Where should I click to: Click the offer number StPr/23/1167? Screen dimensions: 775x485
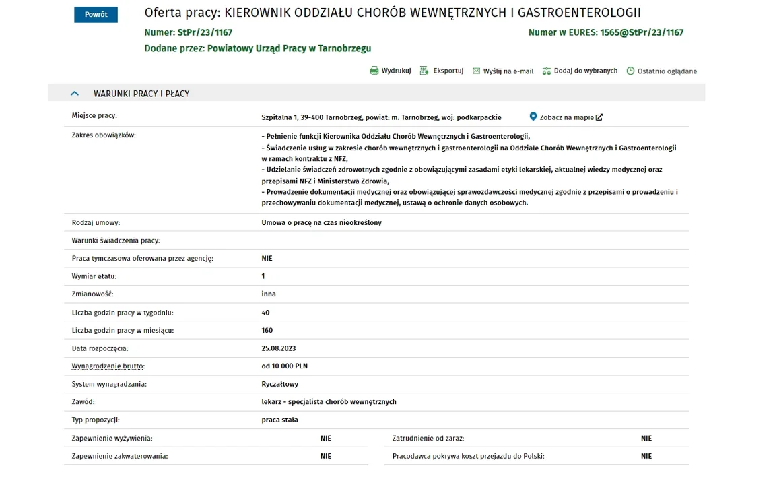click(x=205, y=32)
